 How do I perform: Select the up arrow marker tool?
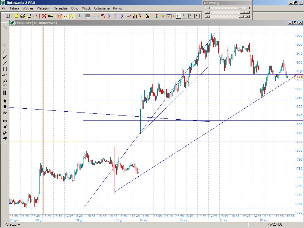(x=5, y=101)
